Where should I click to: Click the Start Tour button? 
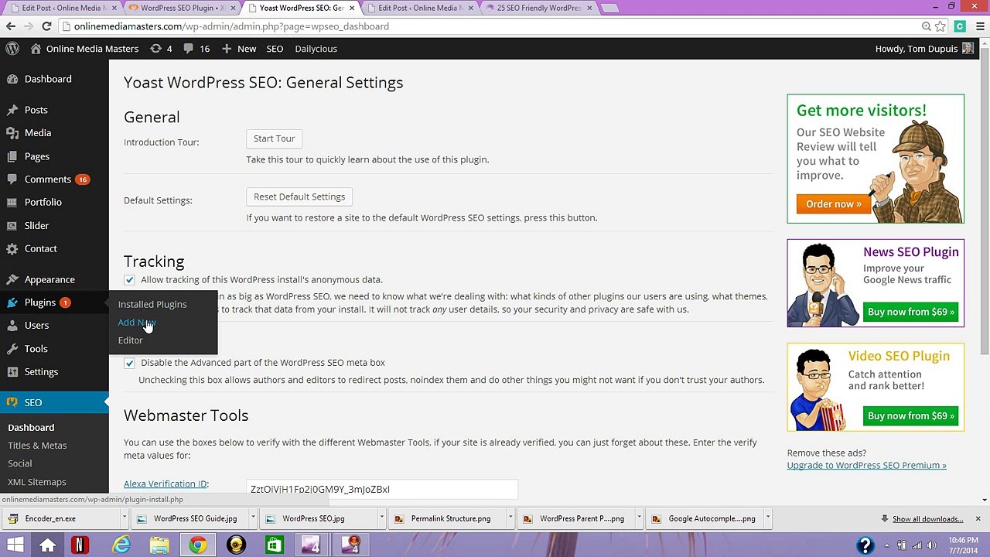[275, 139]
